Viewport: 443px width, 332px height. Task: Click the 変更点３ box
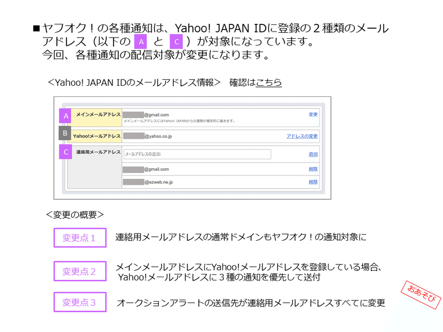(x=80, y=302)
